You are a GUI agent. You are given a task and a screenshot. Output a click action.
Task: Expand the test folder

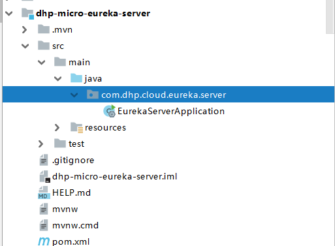pyautogui.click(x=40, y=144)
